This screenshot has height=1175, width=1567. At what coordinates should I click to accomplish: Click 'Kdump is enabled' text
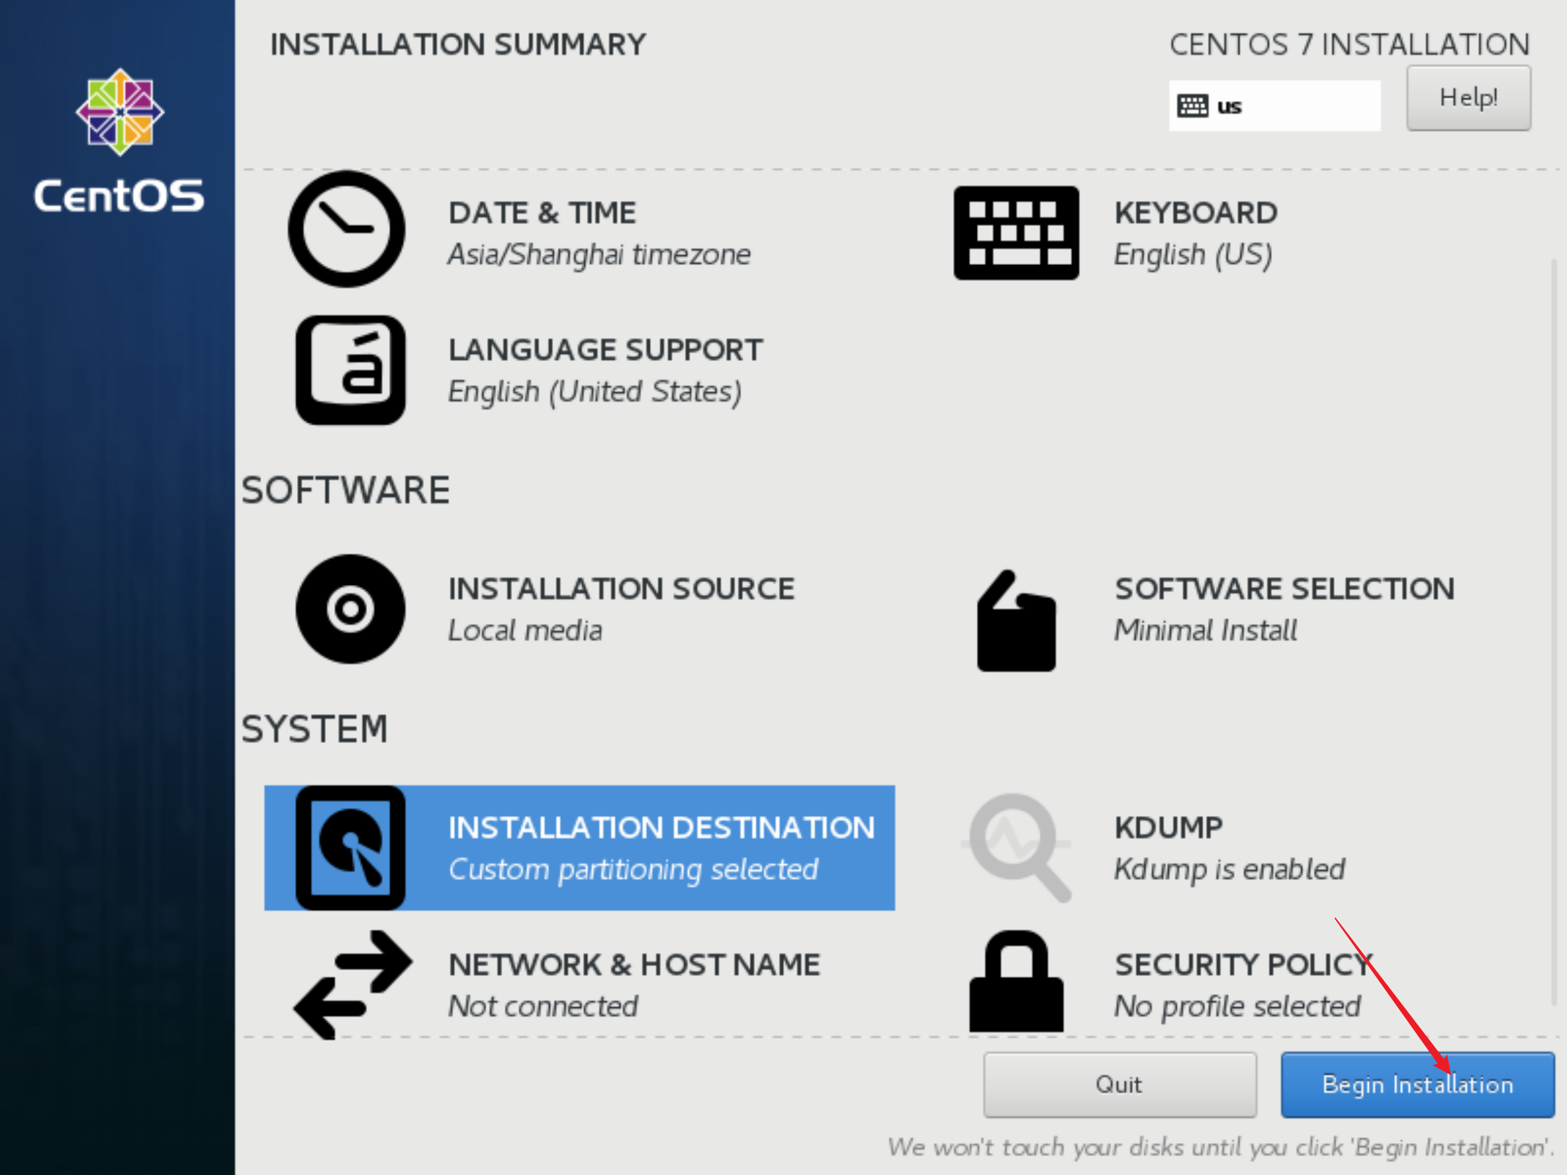(1230, 869)
